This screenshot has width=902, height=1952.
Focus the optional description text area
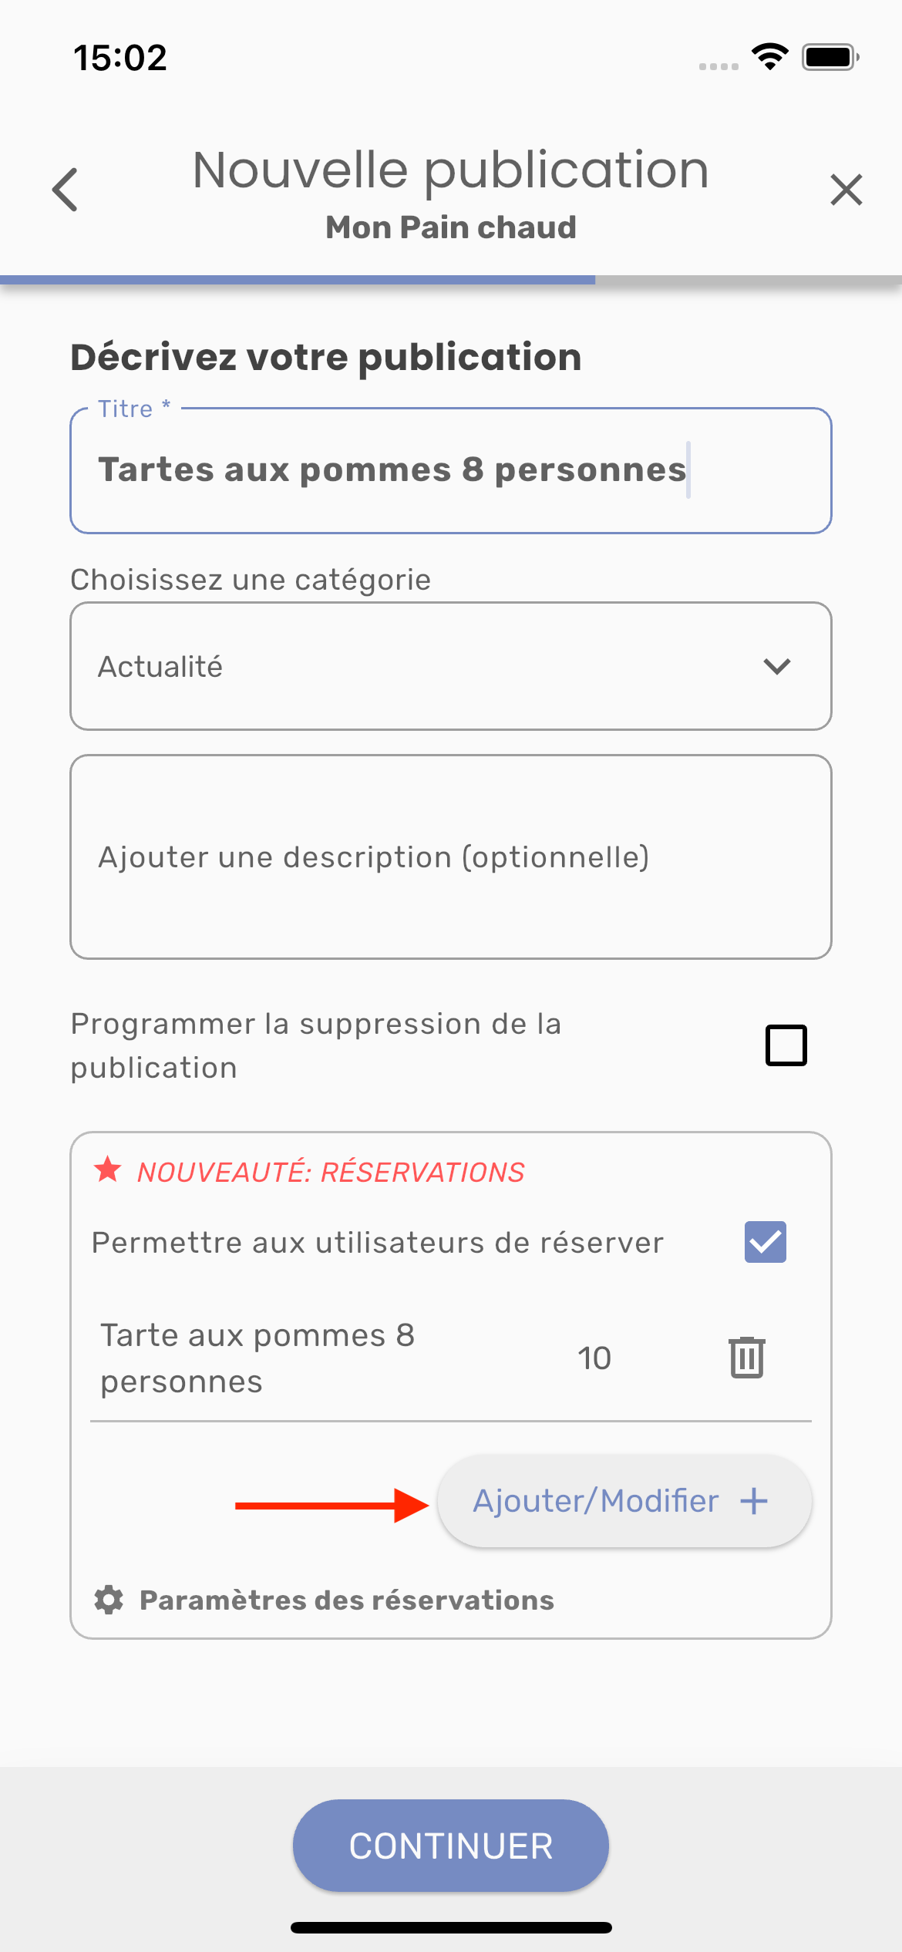(x=450, y=857)
